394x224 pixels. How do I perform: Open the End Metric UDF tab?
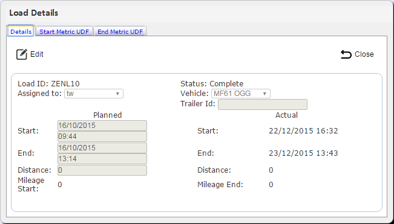(120, 31)
